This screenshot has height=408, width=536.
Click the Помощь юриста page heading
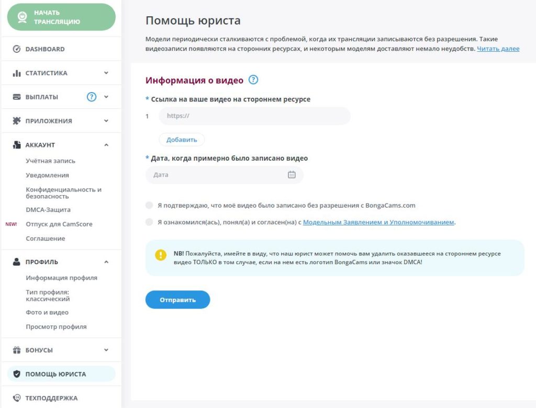point(193,20)
